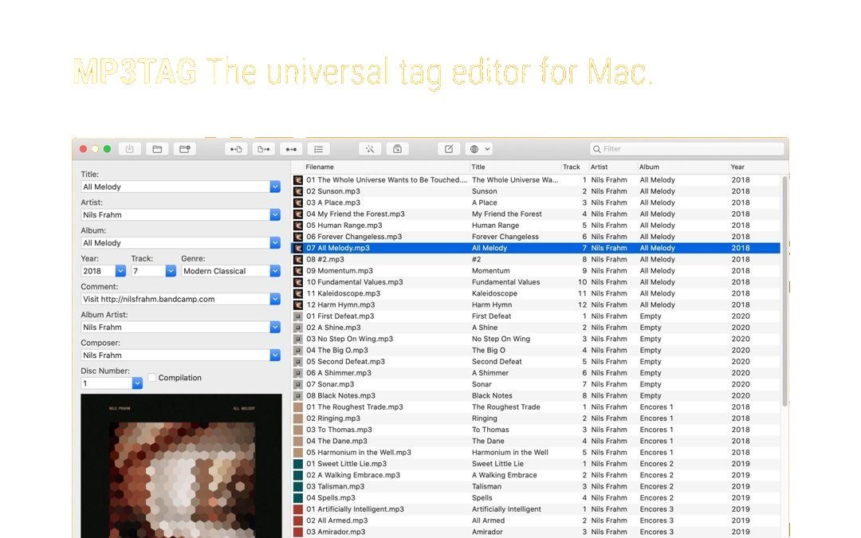The height and width of the screenshot is (538, 861).
Task: Select file 03 To Thomas.mp3
Action: [339, 430]
